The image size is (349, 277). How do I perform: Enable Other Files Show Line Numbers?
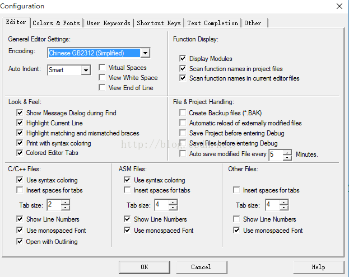[x=236, y=219]
